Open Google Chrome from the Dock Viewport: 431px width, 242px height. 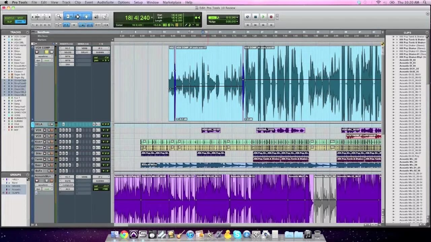click(124, 234)
